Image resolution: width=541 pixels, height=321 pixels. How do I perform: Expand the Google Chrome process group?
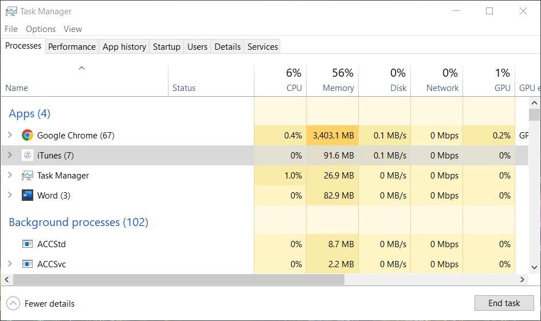[x=10, y=136]
